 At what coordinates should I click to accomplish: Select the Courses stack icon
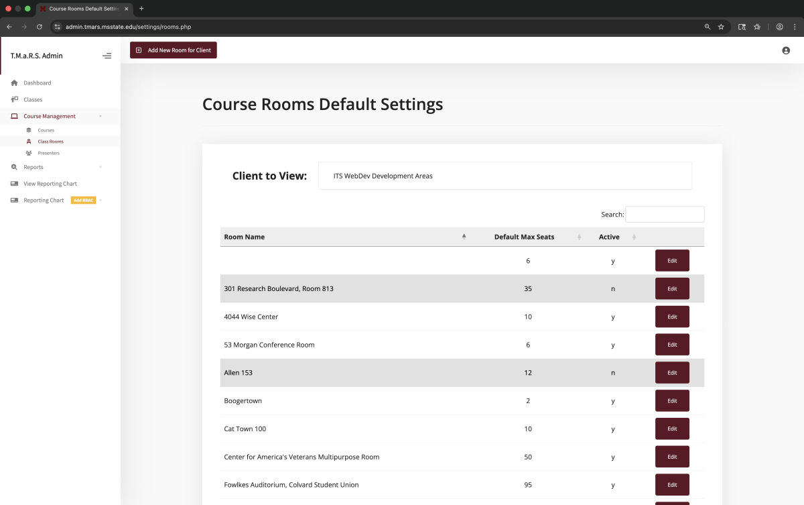(x=28, y=130)
